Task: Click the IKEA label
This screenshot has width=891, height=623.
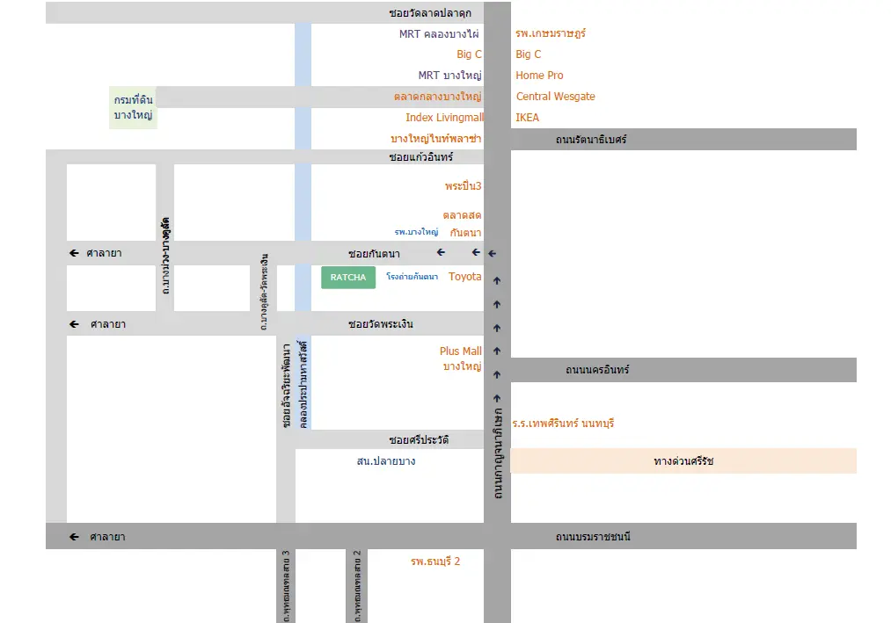Action: click(528, 118)
